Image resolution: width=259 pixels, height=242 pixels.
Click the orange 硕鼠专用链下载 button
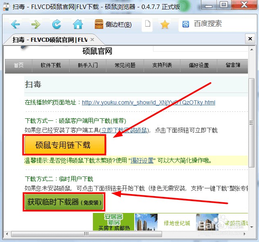(x=64, y=145)
